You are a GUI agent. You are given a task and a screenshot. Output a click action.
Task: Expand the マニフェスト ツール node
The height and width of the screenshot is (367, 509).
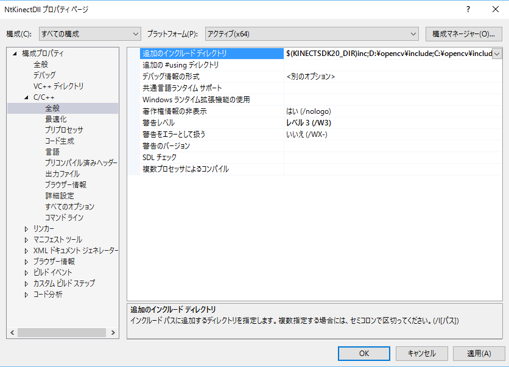tap(26, 240)
